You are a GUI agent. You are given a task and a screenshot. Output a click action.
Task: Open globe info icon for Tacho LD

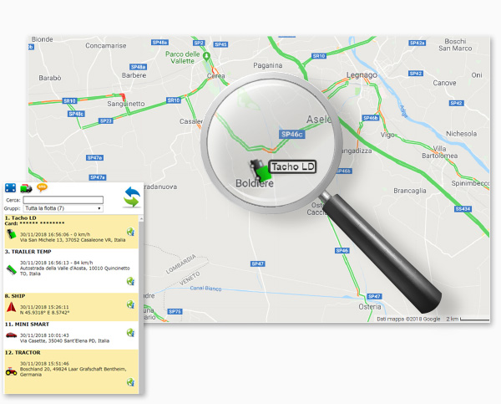tap(130, 232)
